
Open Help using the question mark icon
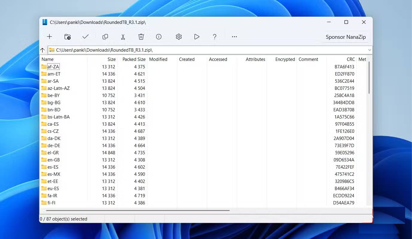pos(215,36)
